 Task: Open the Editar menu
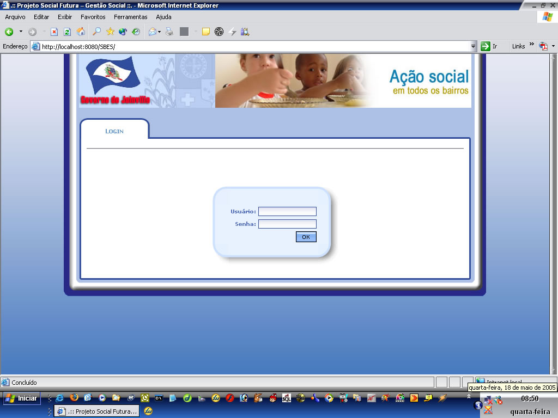point(41,17)
